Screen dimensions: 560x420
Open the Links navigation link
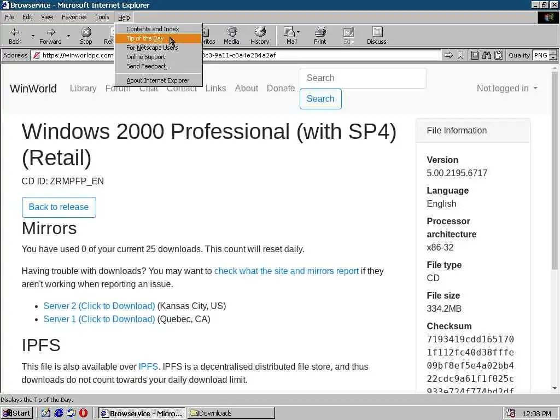click(215, 88)
